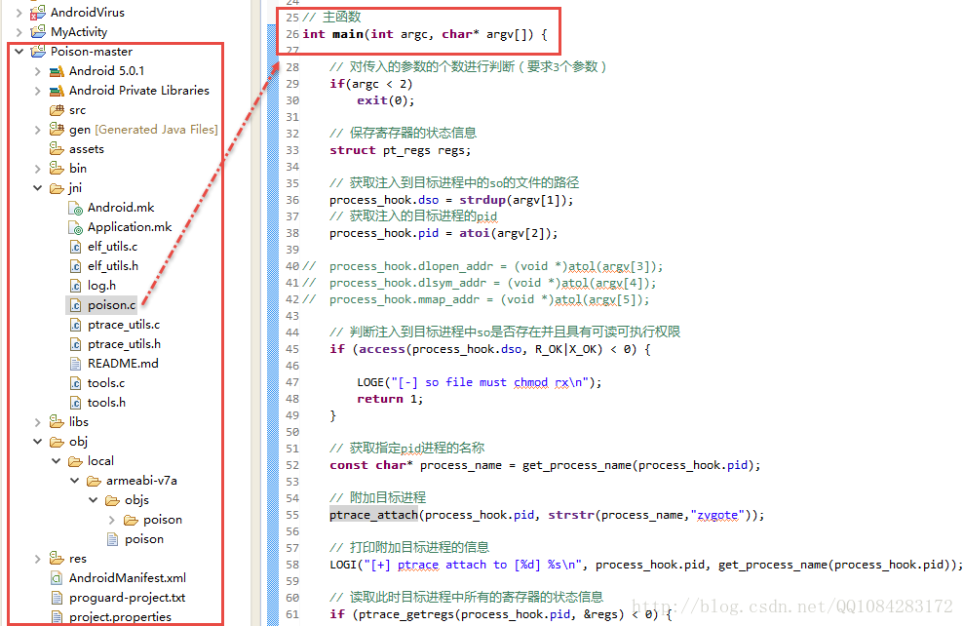Screen dimensions: 964x626
Task: Click the elf_utils.c file icon
Action: tap(75, 247)
